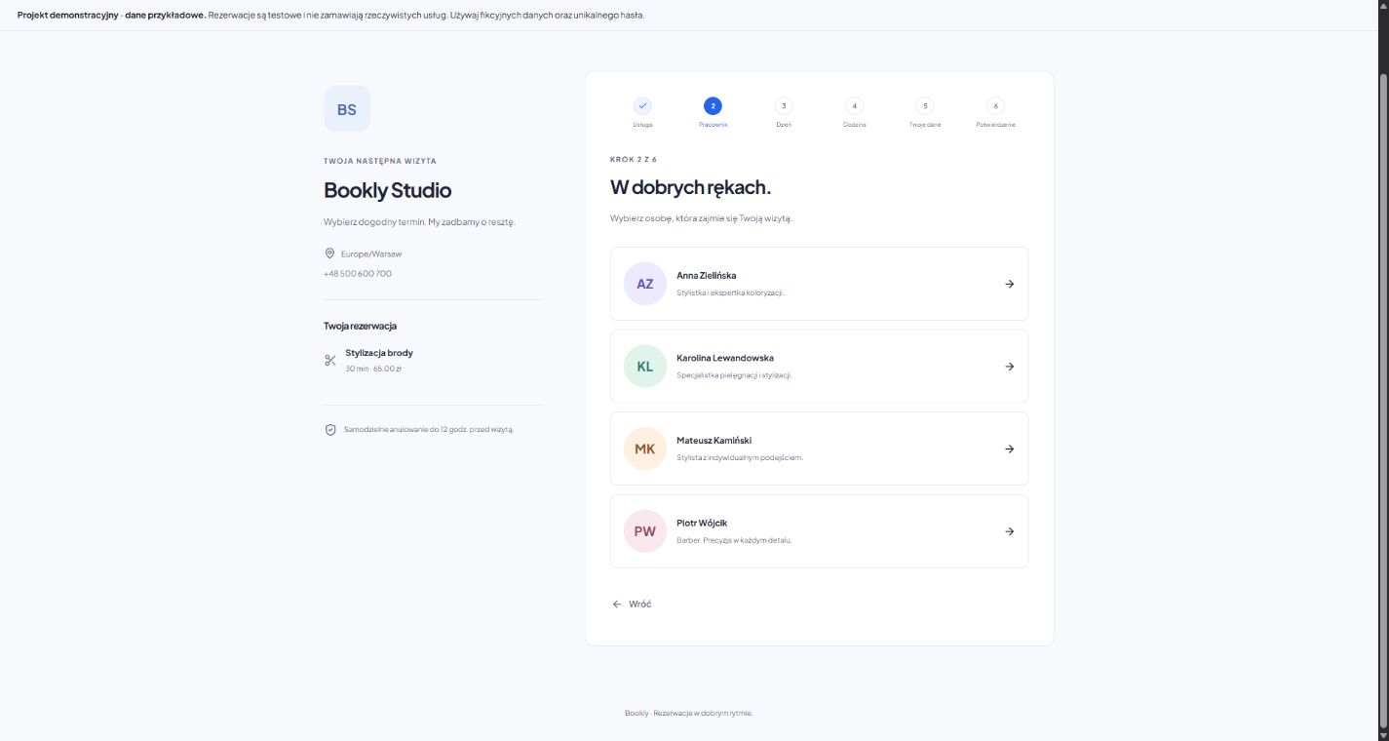Click 'Stylistka i ekspertka koloryzacji.' description
Image resolution: width=1389 pixels, height=741 pixels.
(x=730, y=292)
